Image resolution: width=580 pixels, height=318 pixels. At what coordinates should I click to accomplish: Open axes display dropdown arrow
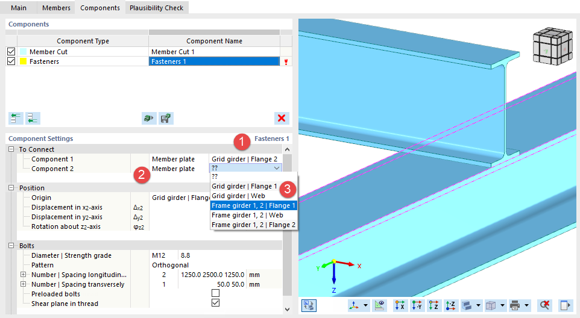coord(365,305)
